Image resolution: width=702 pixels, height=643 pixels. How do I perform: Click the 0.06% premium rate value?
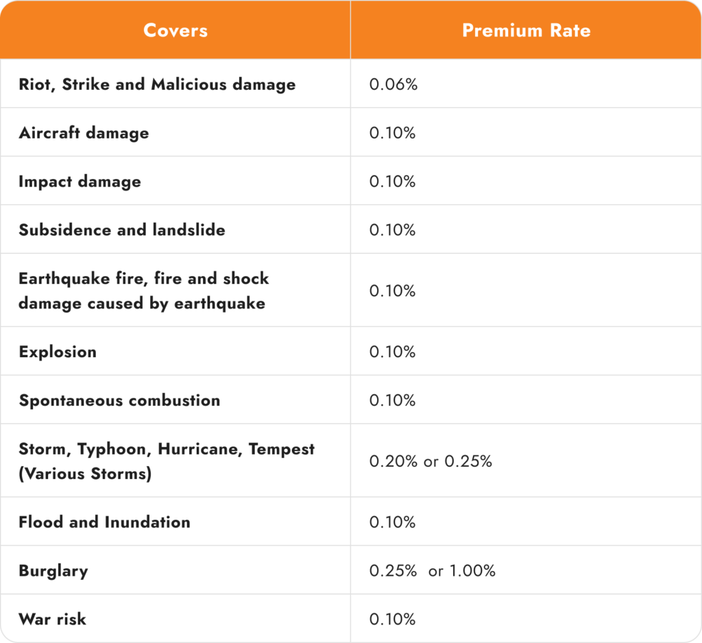pos(393,84)
